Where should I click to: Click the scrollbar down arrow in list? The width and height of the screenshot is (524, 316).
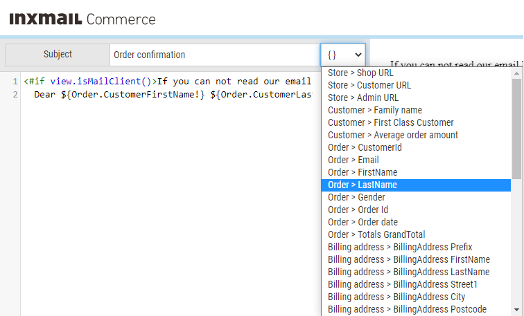tap(516, 310)
